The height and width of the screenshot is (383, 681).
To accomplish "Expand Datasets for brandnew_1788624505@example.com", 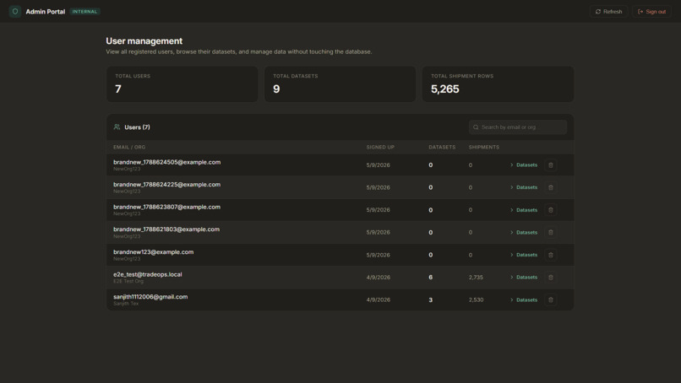I will click(524, 165).
